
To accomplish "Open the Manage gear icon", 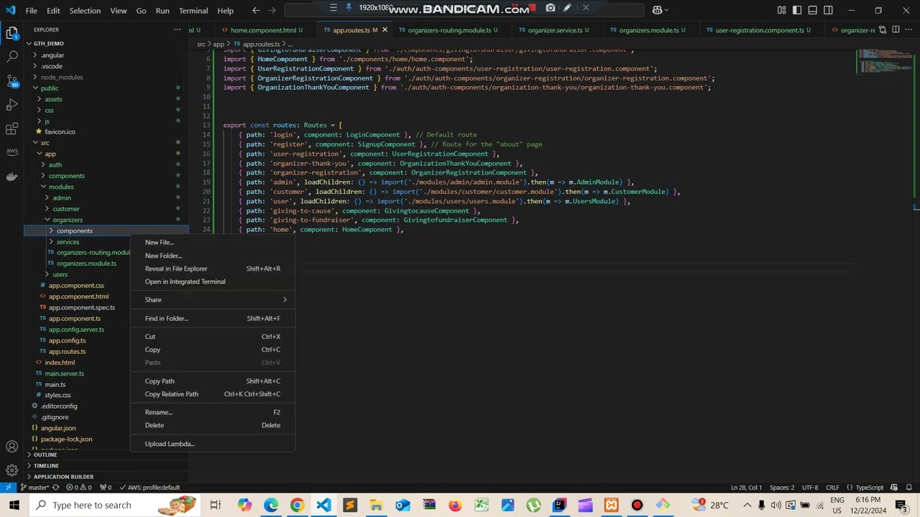I will (x=11, y=471).
